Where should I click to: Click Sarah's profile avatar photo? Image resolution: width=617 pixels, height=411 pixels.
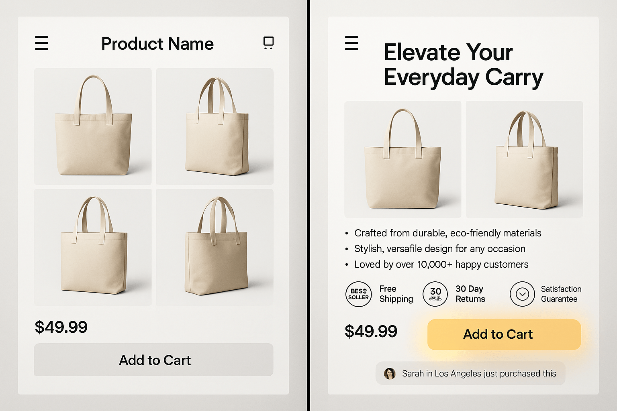pyautogui.click(x=389, y=373)
